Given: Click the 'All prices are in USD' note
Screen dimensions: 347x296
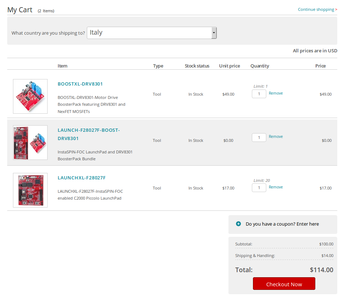Looking at the screenshot, I should click(315, 51).
